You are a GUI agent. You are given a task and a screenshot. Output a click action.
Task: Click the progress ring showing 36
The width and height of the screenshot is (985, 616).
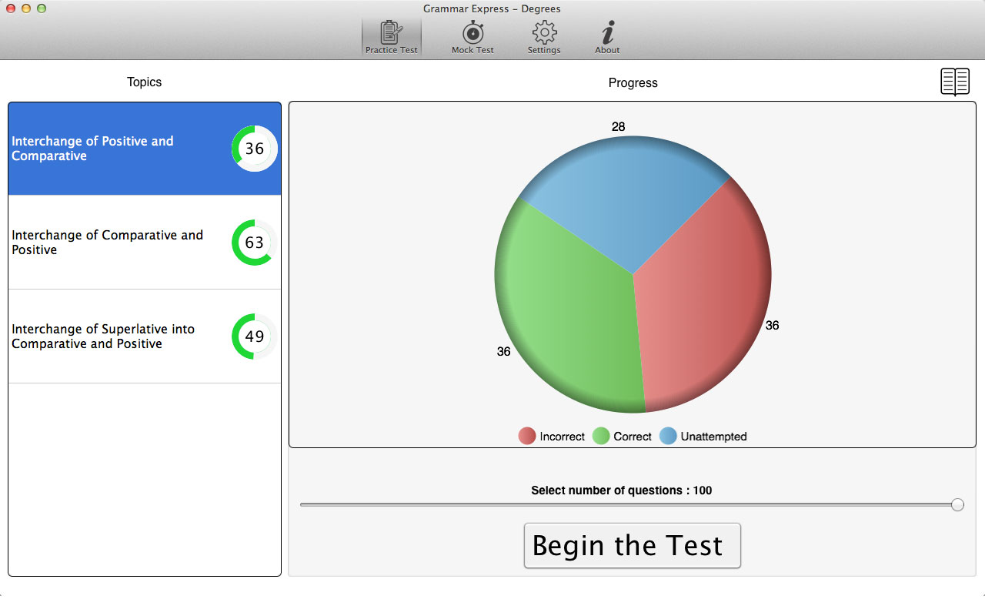click(x=255, y=149)
